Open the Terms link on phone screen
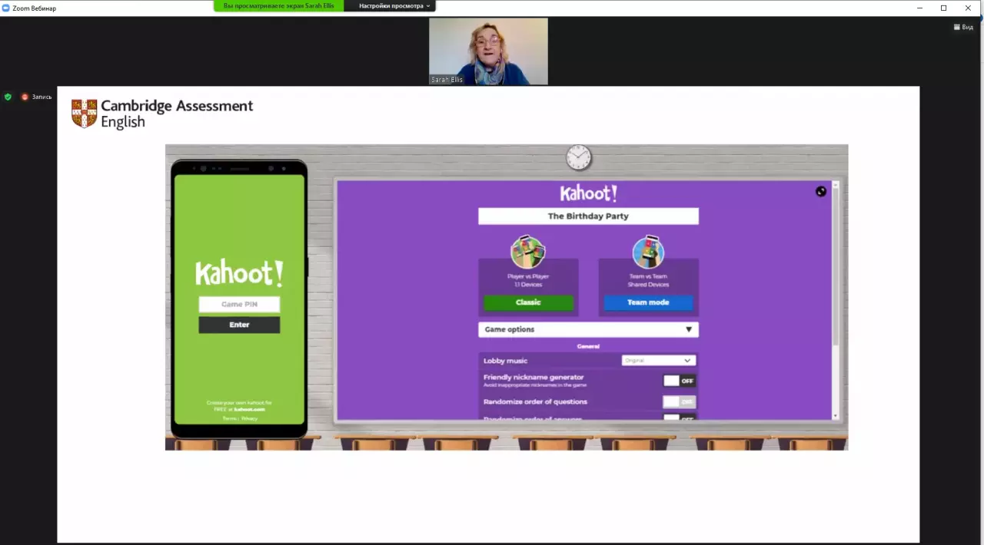984x545 pixels. pos(230,418)
